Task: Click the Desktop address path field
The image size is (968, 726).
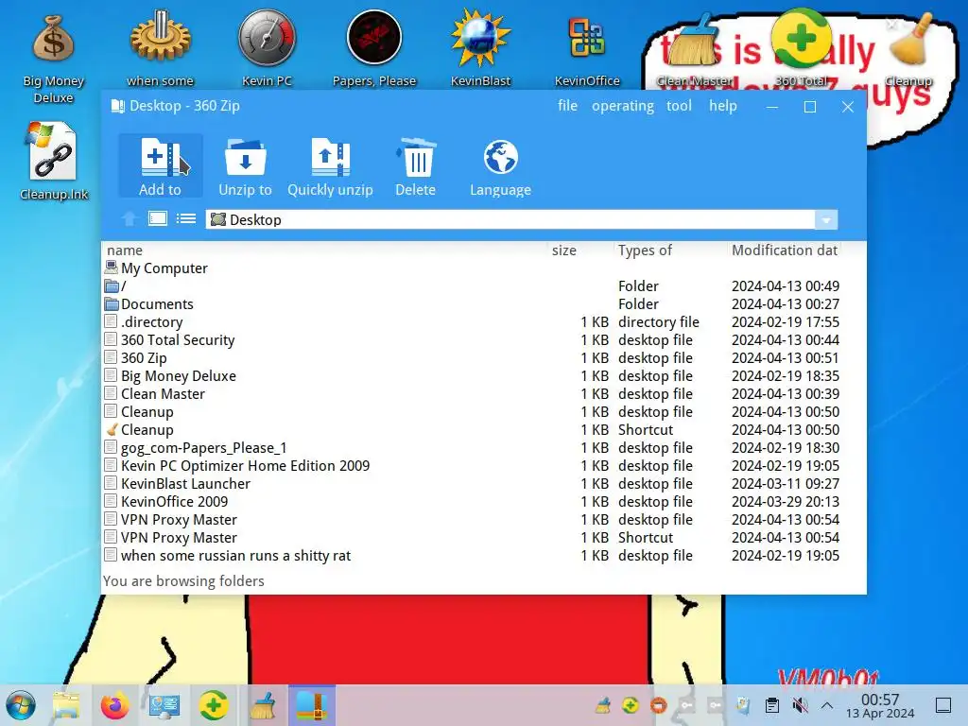Action: 510,219
